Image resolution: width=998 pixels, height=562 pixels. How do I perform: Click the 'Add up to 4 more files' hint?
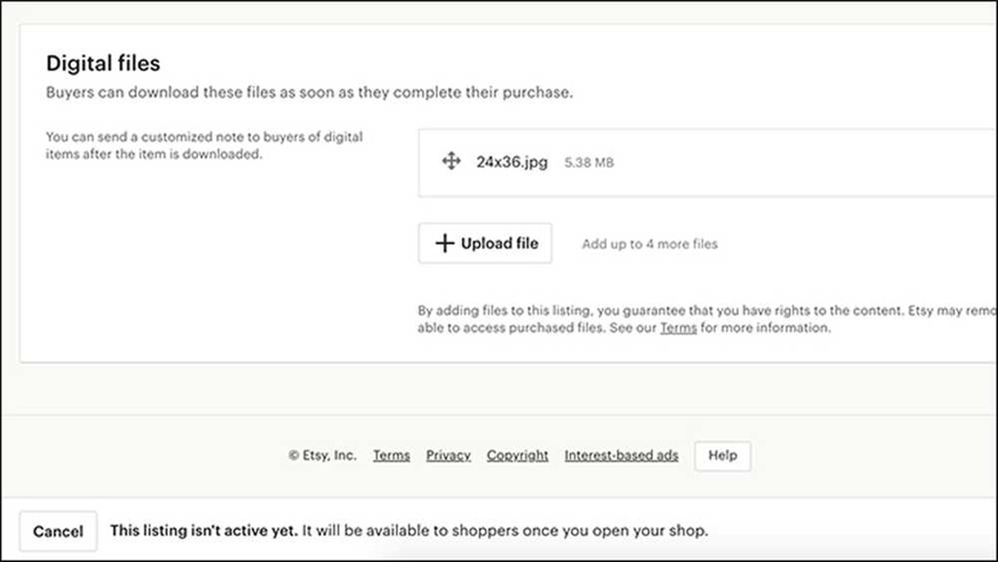[650, 244]
